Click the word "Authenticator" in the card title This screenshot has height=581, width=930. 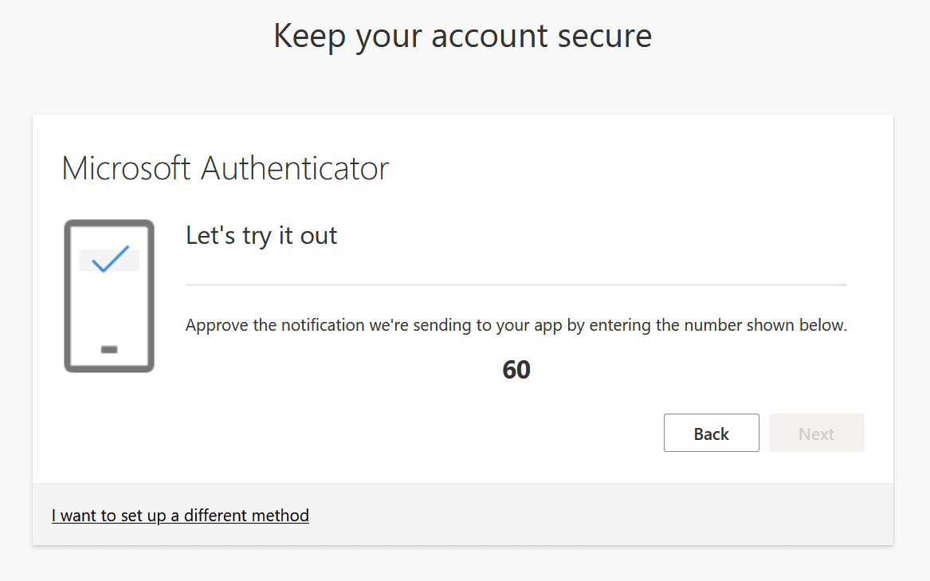click(295, 168)
